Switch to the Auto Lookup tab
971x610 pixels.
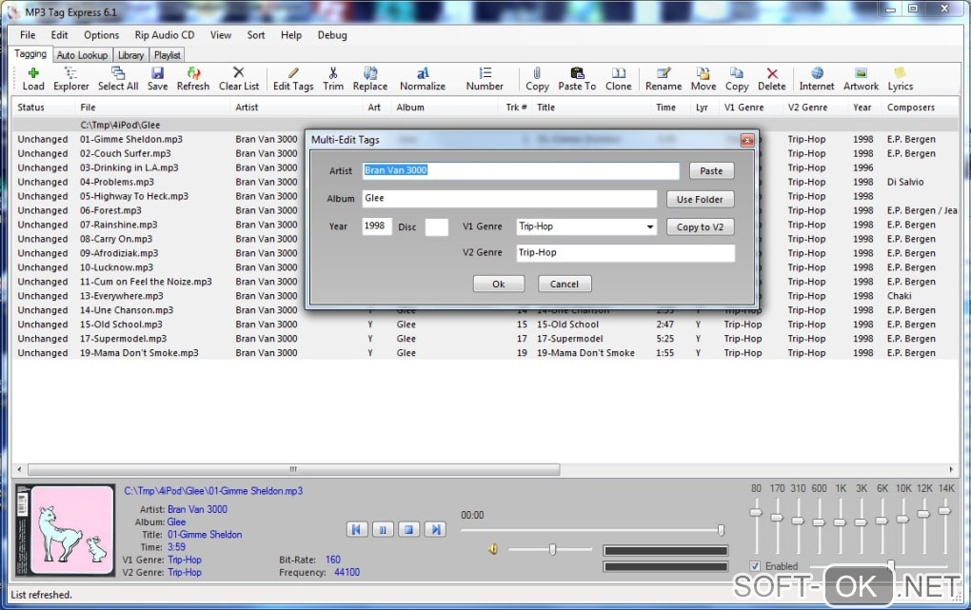(x=83, y=55)
